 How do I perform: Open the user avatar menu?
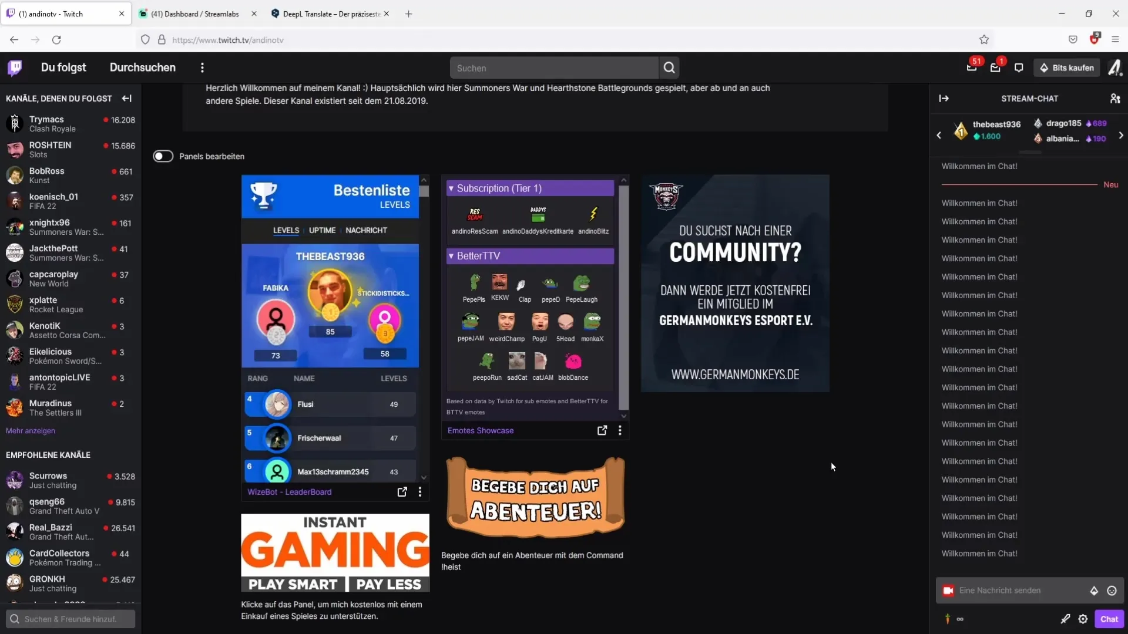[1114, 68]
